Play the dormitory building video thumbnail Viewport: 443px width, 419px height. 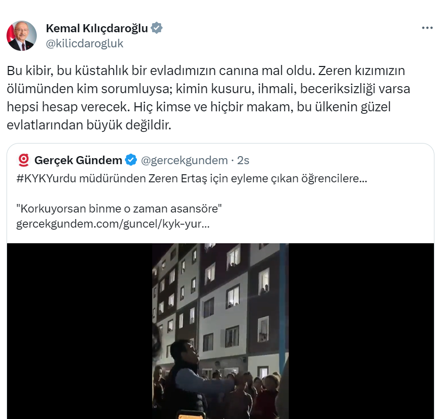click(x=220, y=331)
